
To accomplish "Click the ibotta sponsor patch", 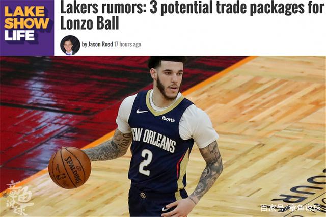I will [x=168, y=119].
